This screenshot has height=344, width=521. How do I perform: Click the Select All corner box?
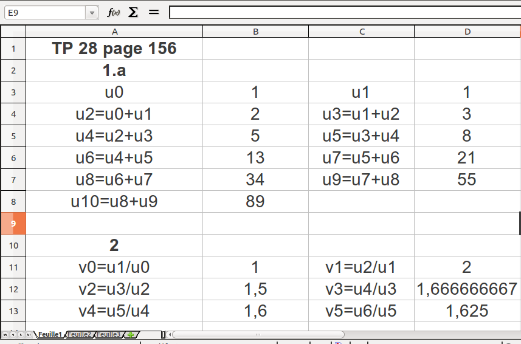(x=13, y=32)
